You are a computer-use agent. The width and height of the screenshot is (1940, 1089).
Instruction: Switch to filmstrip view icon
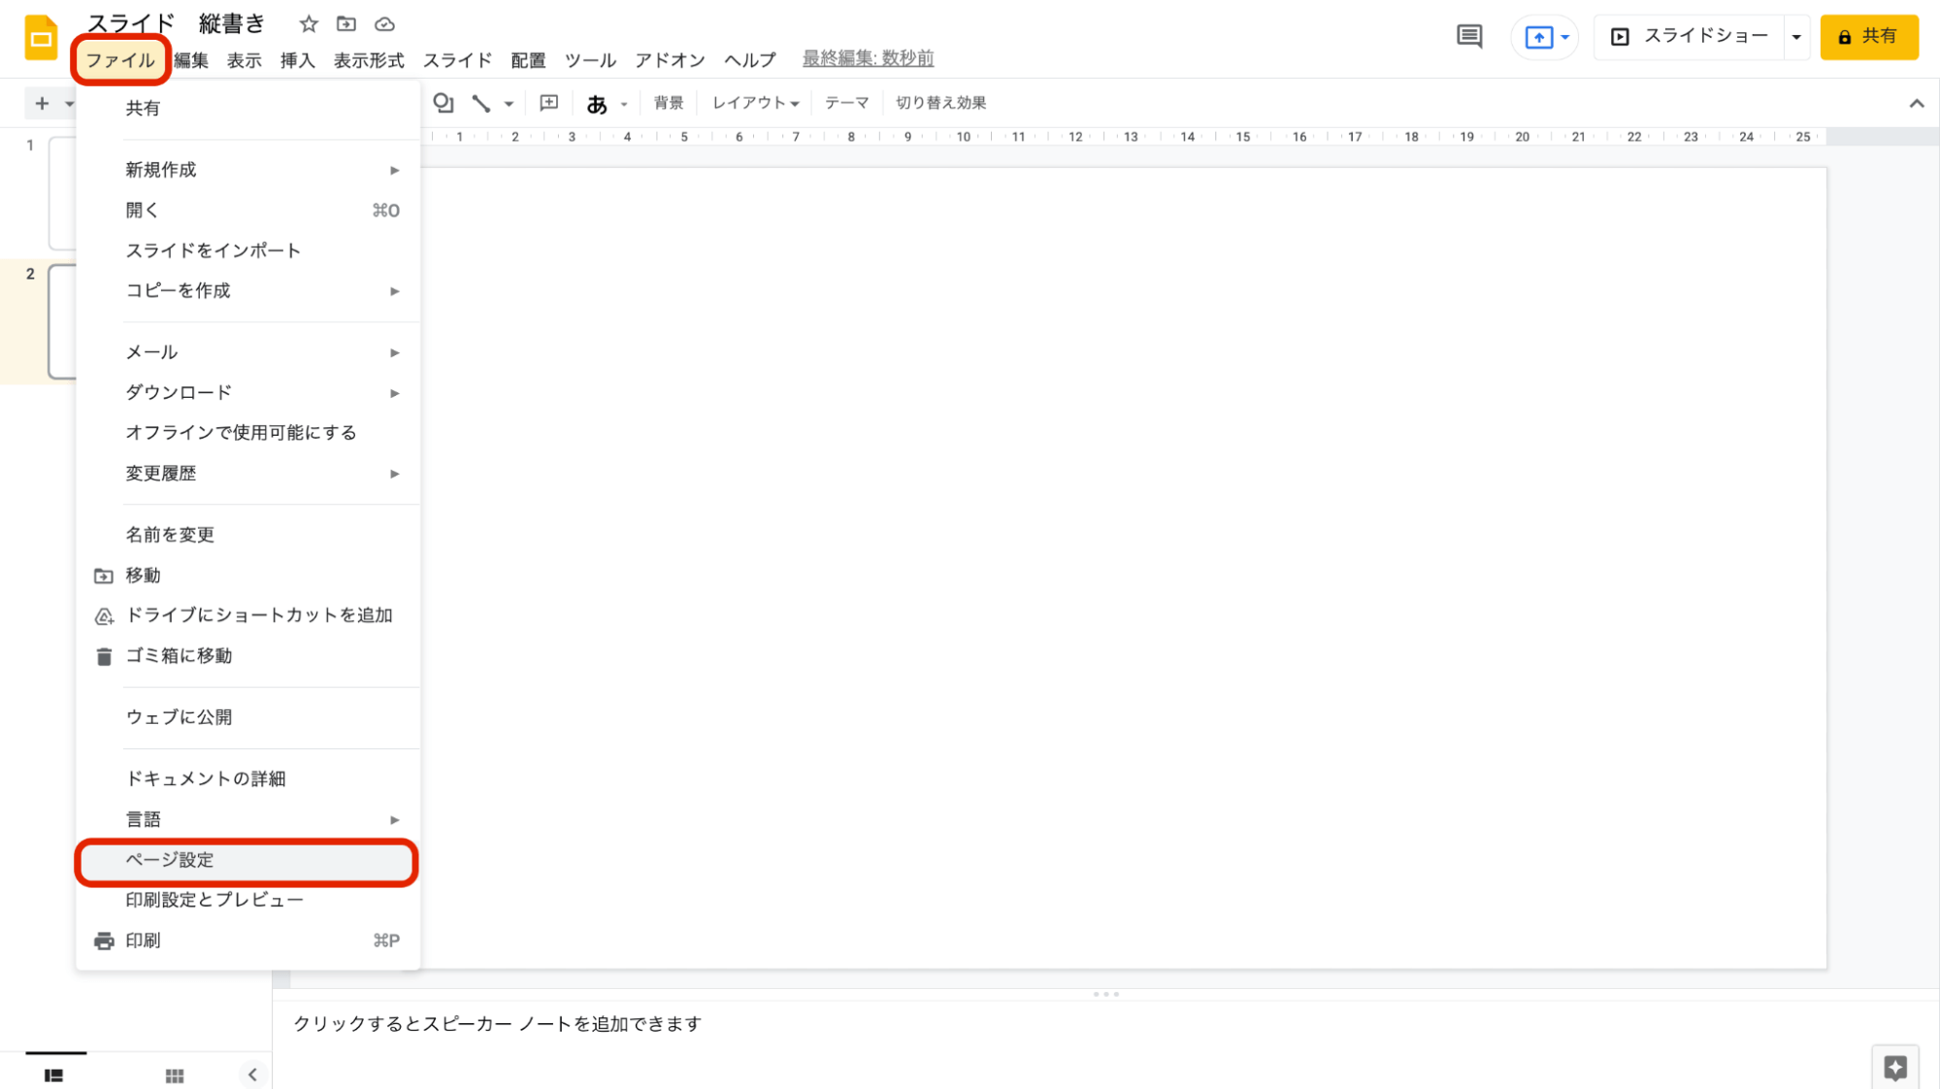pos(54,1074)
